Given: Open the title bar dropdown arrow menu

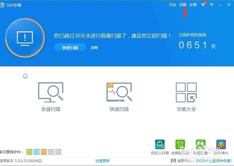Looking at the screenshot, I should (x=211, y=5).
